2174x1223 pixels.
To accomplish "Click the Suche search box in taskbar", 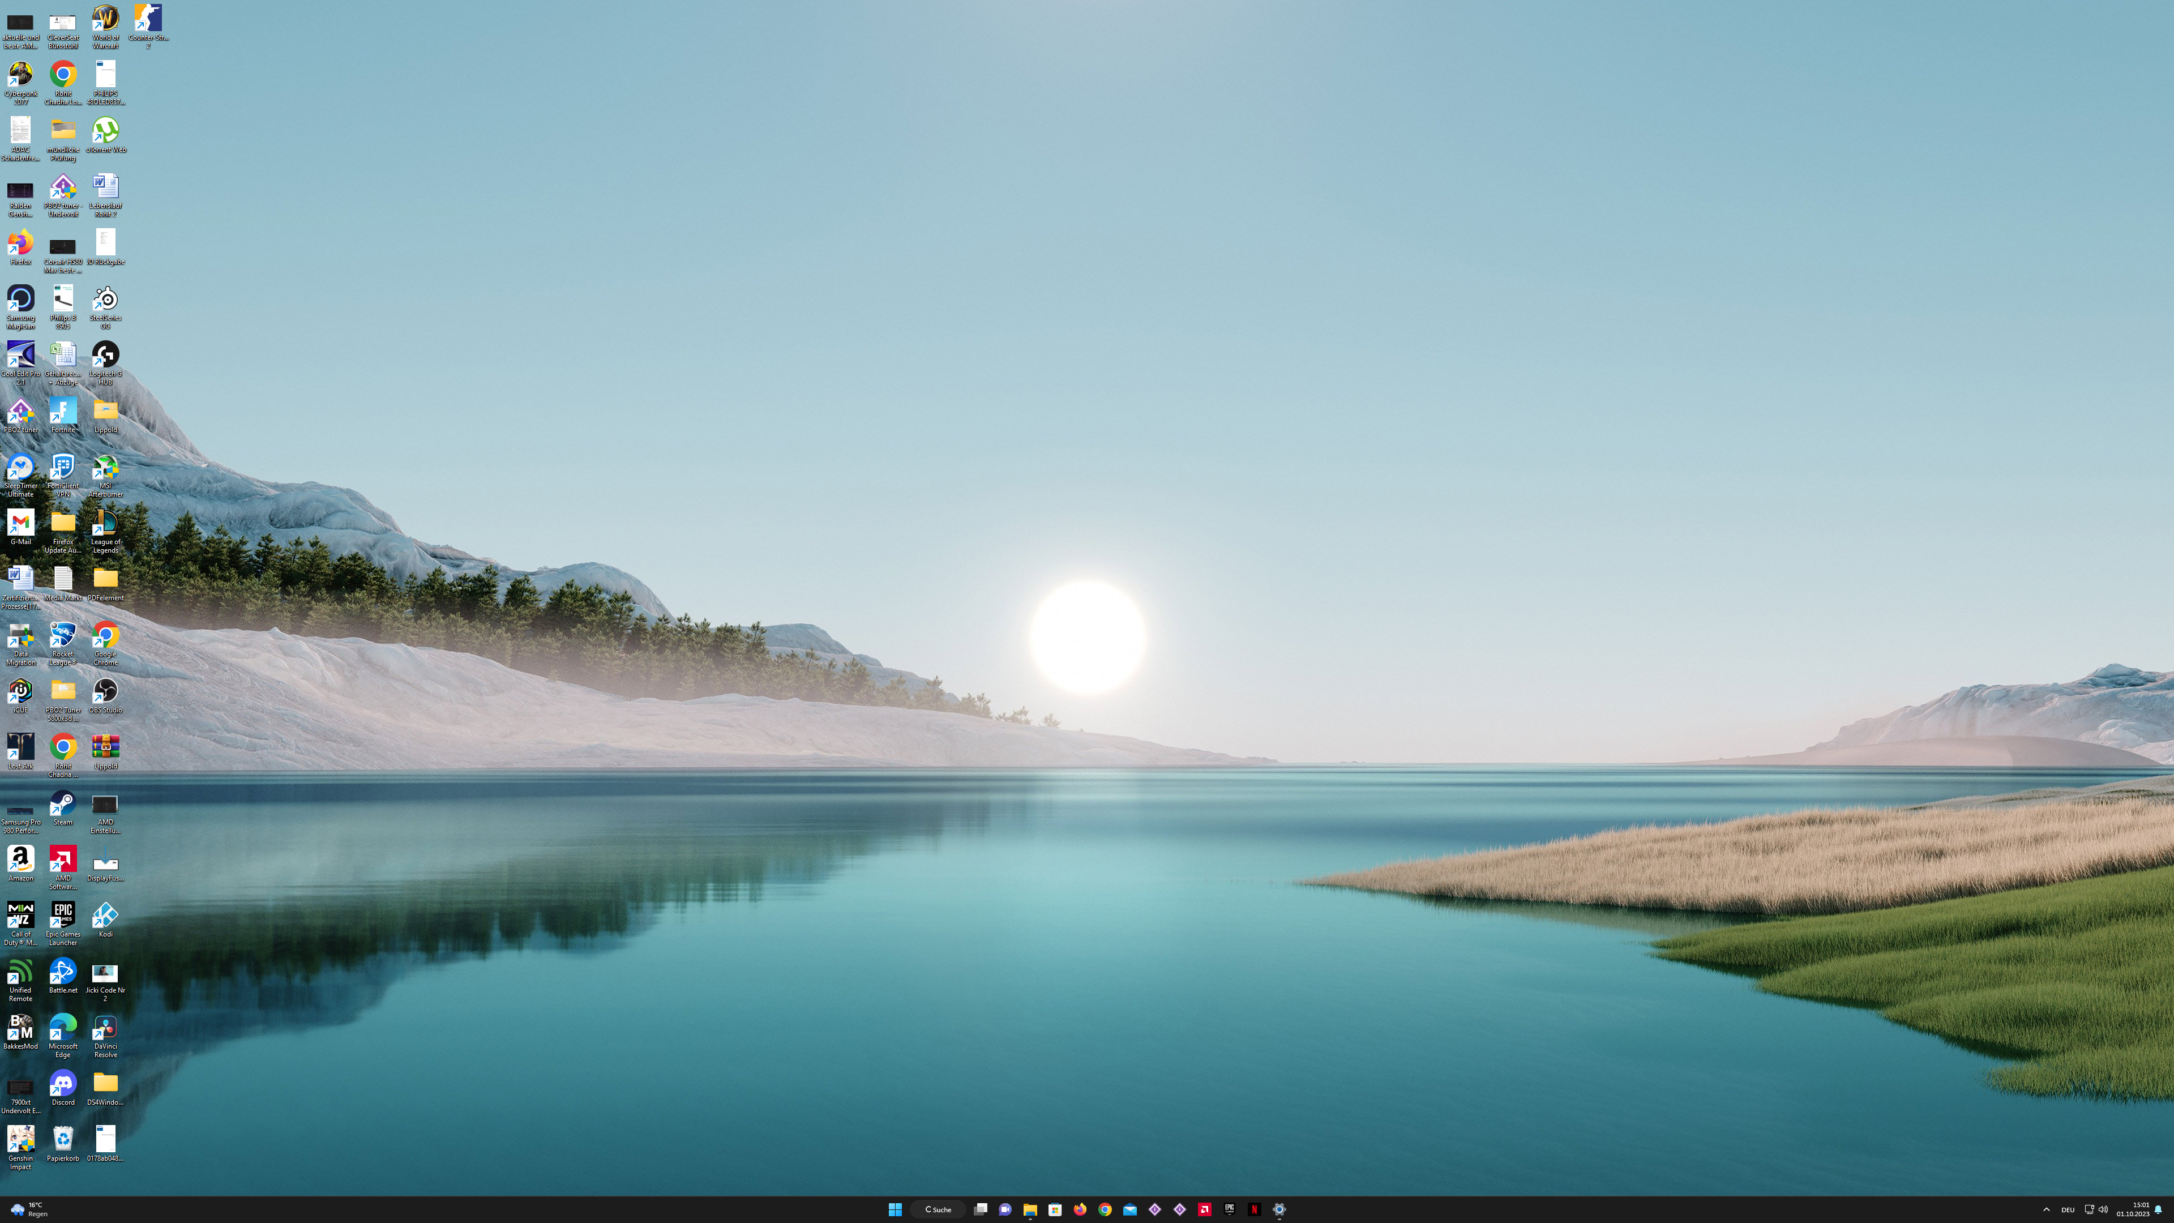I will [x=938, y=1209].
